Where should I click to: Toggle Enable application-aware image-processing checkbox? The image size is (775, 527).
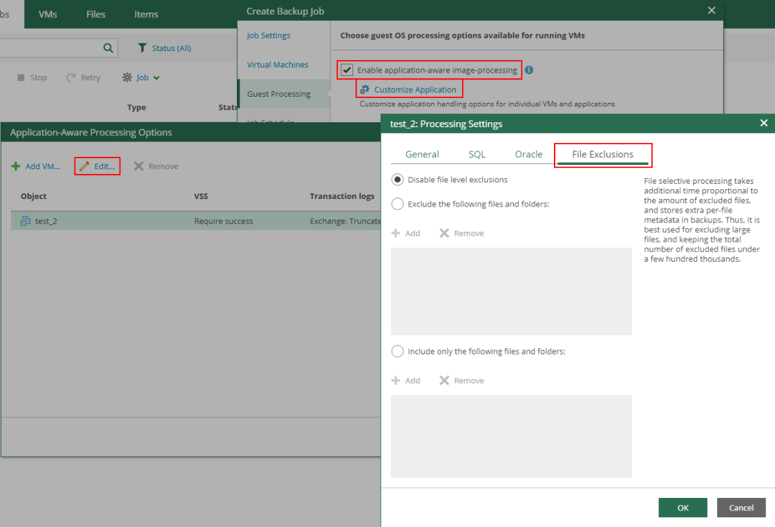click(347, 70)
